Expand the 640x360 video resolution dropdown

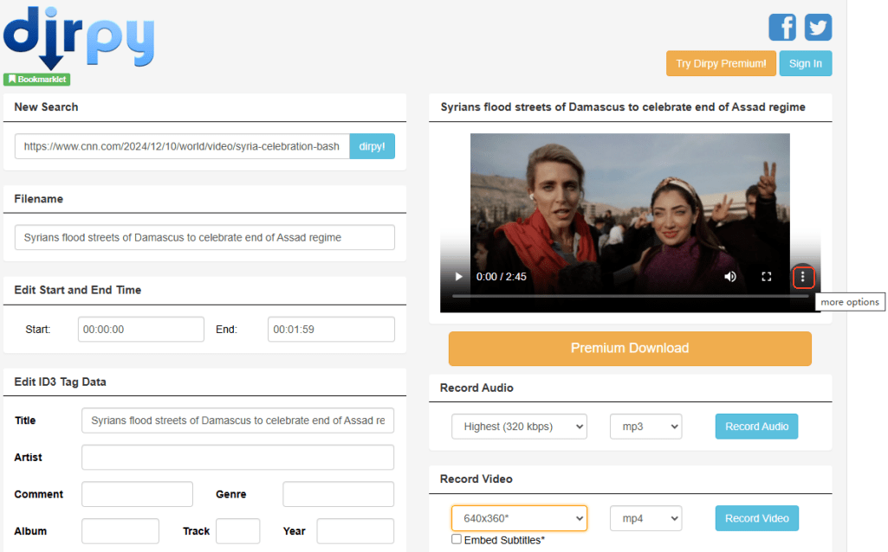coord(519,518)
